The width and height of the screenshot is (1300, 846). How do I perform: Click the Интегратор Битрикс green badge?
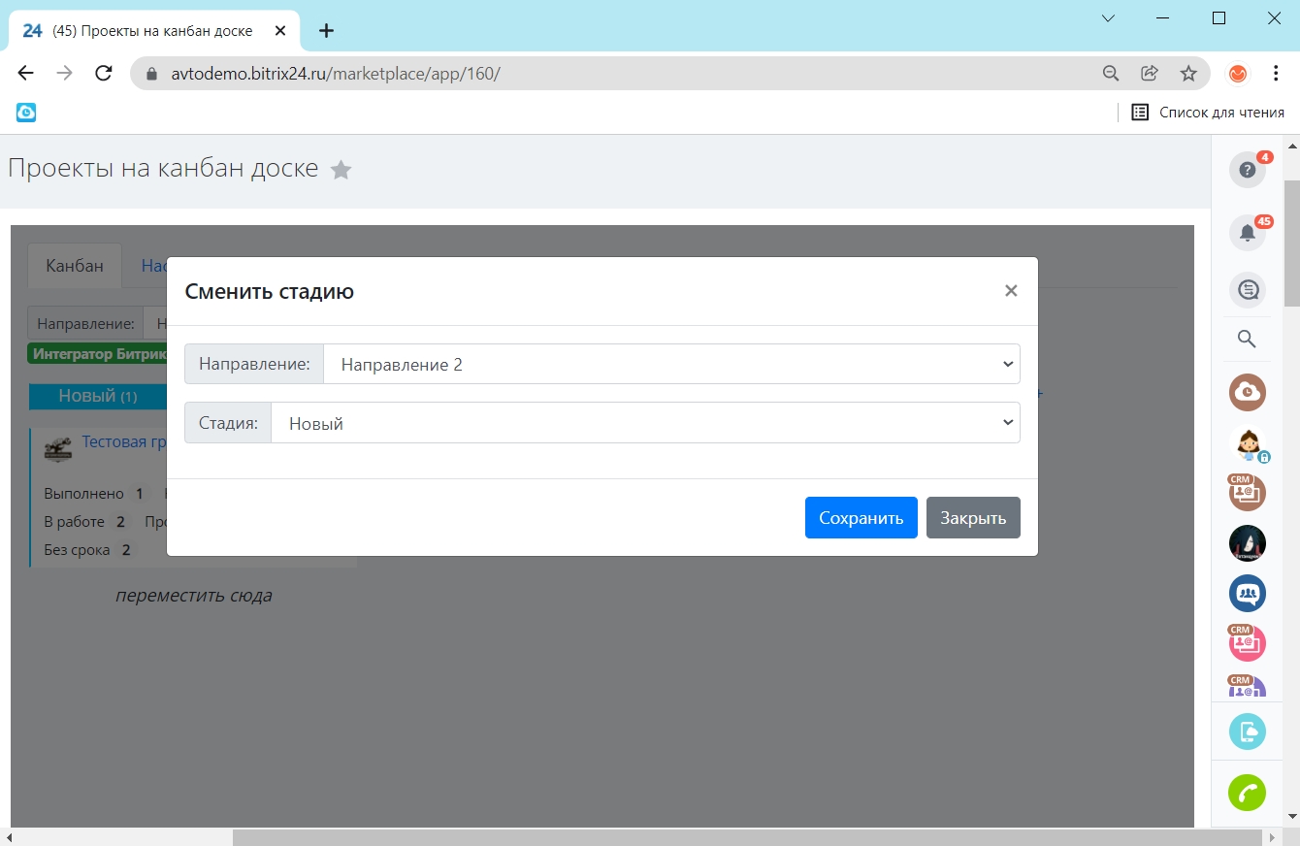(x=99, y=354)
